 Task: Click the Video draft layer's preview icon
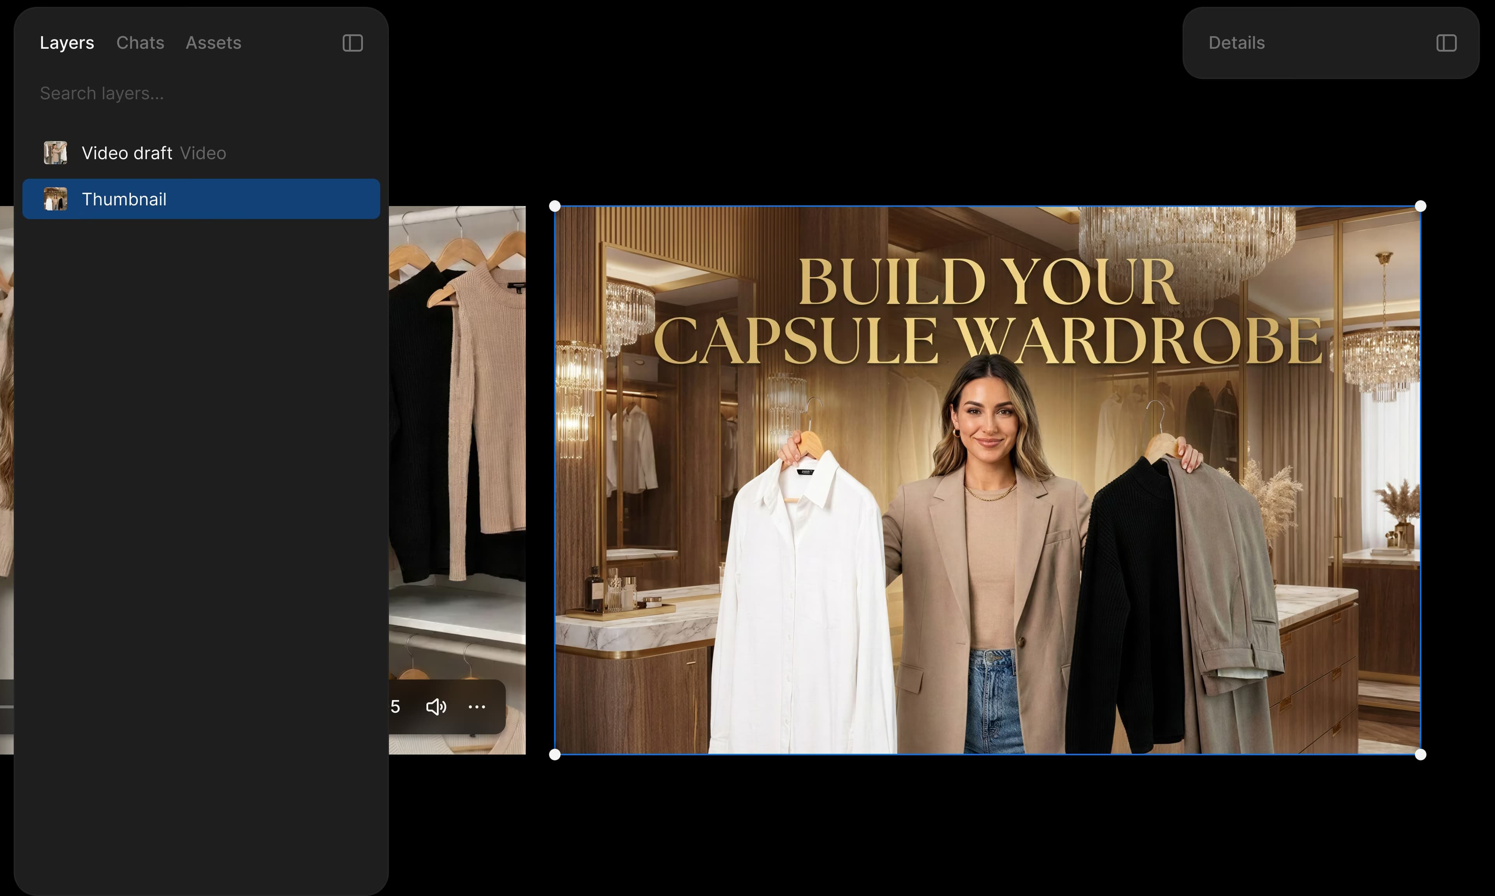[x=56, y=153]
